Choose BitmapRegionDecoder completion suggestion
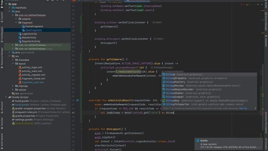The image size is (268, 151). coord(209,89)
